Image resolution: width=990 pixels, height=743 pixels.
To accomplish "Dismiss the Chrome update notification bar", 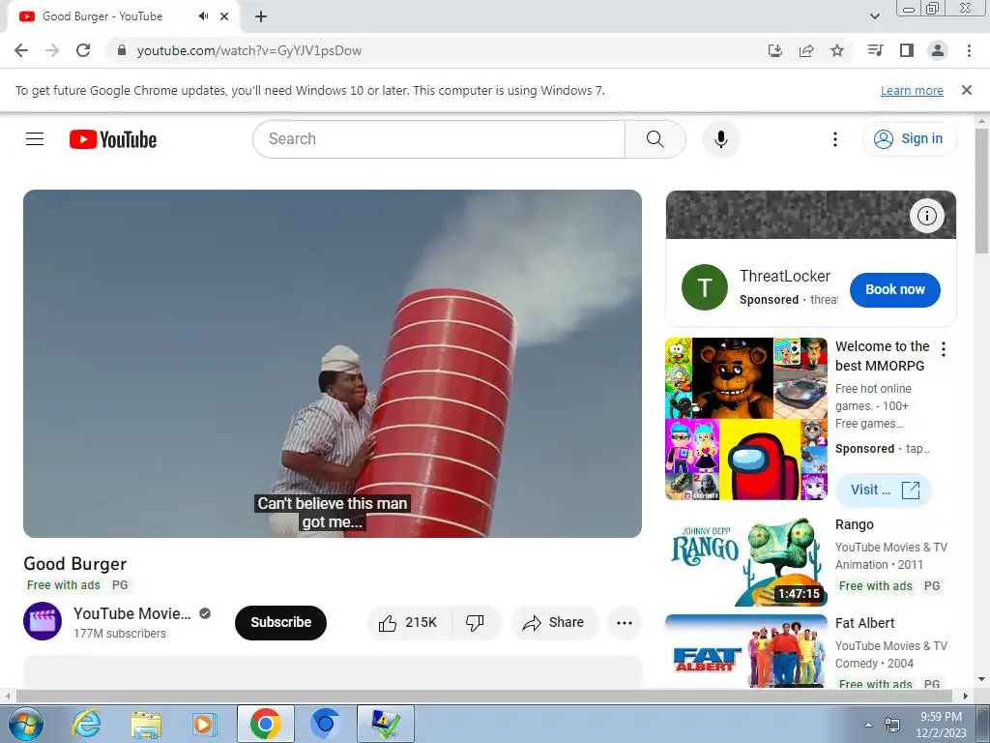I will 967,90.
